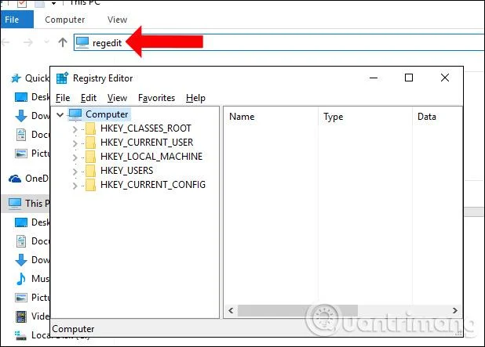
Task: Expand the HKEY_USERS key
Action: (x=75, y=172)
